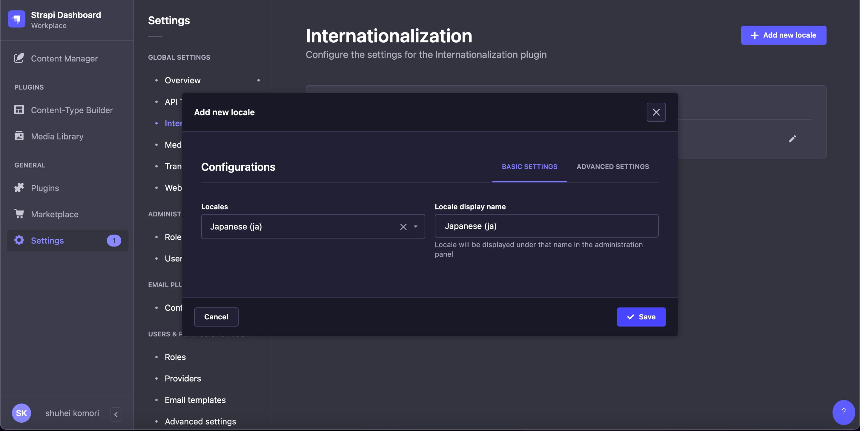The image size is (860, 431).
Task: Open the Media Library link
Action: [x=57, y=136]
